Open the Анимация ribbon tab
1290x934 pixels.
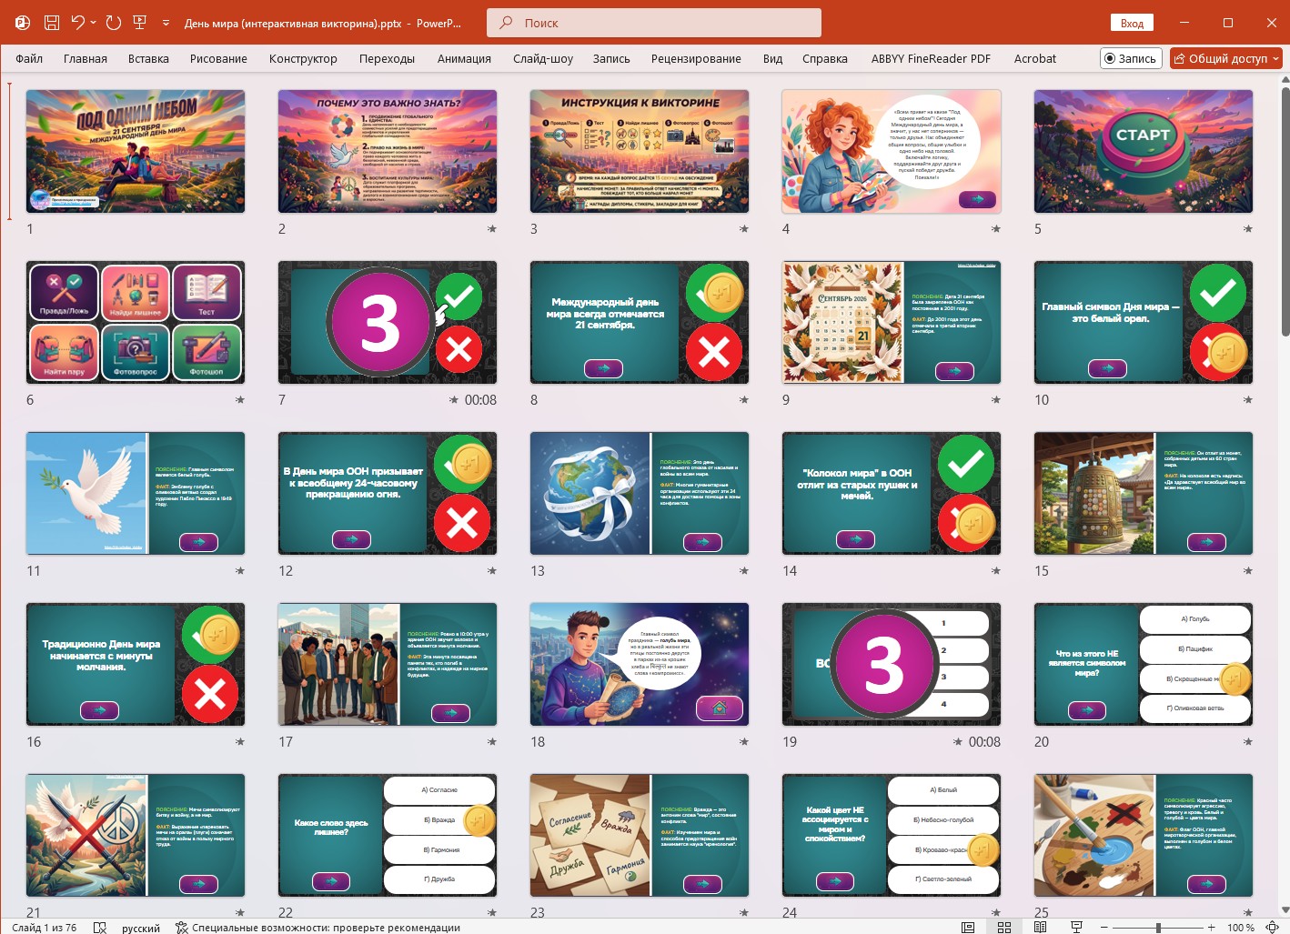(464, 58)
